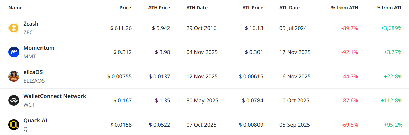Click the Momentum MMT logo icon
The height and width of the screenshot is (135, 409).
[14, 52]
